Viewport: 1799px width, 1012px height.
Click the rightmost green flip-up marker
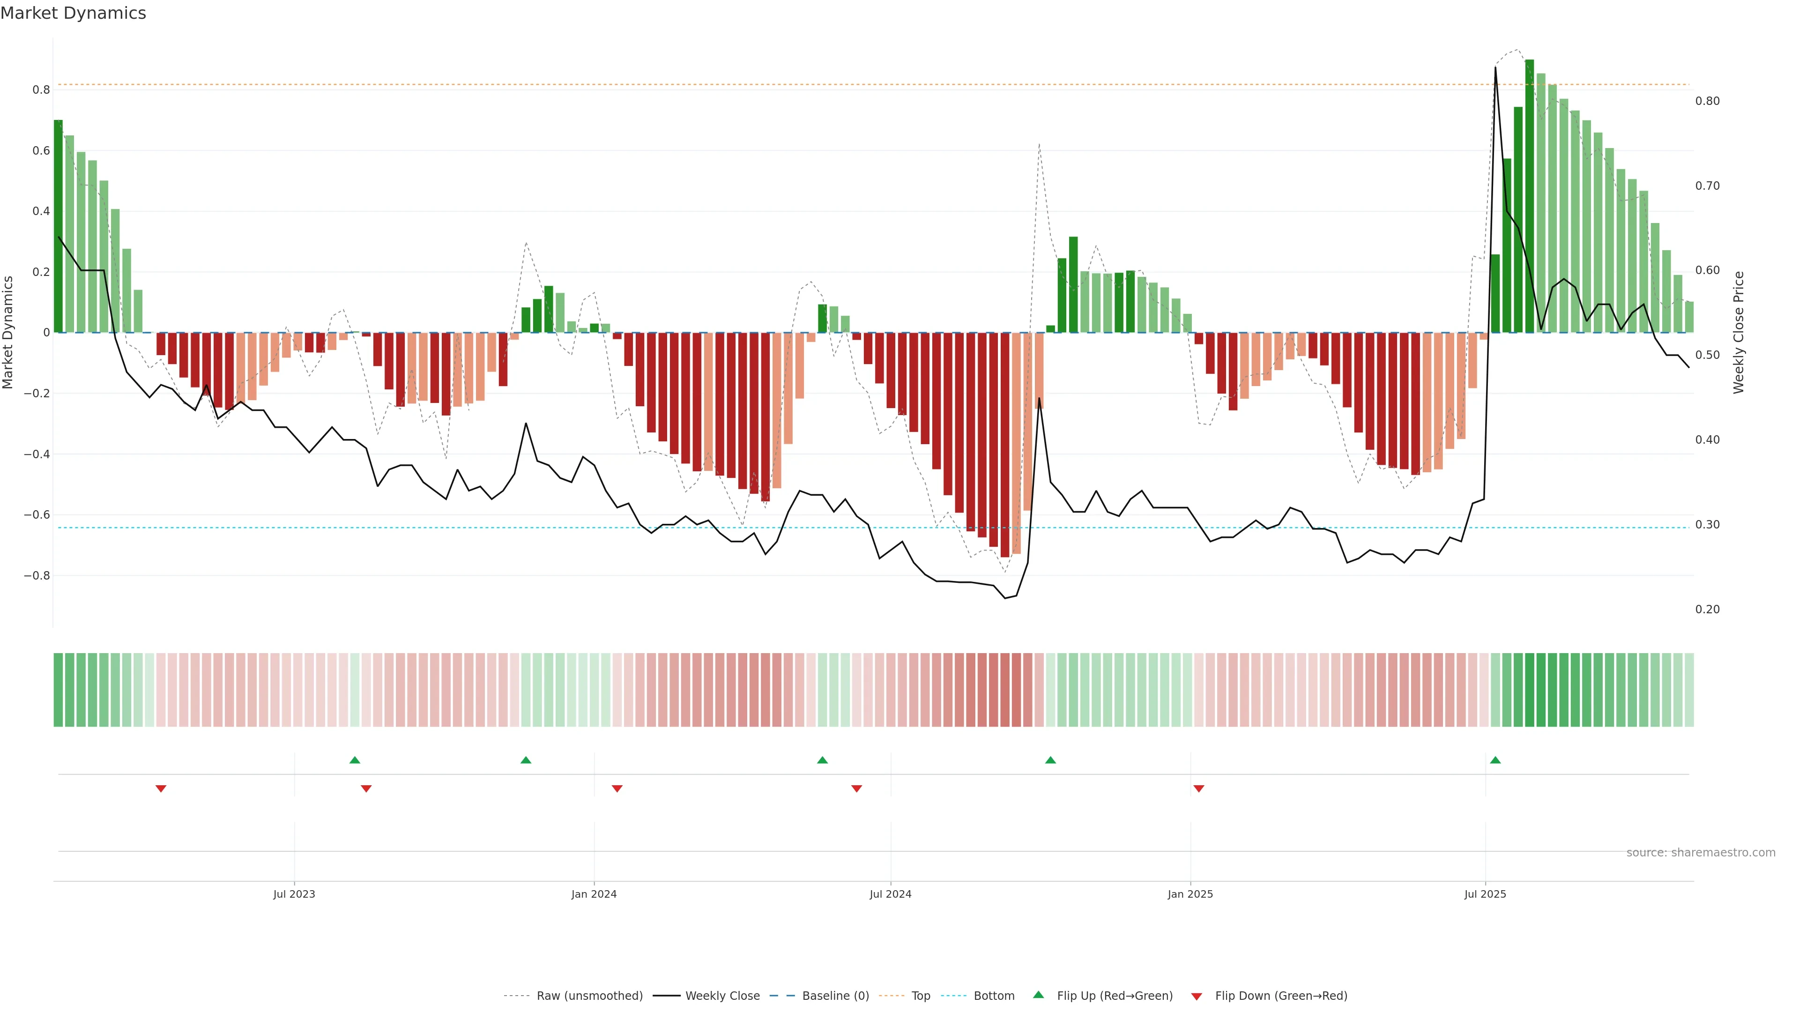click(1495, 760)
